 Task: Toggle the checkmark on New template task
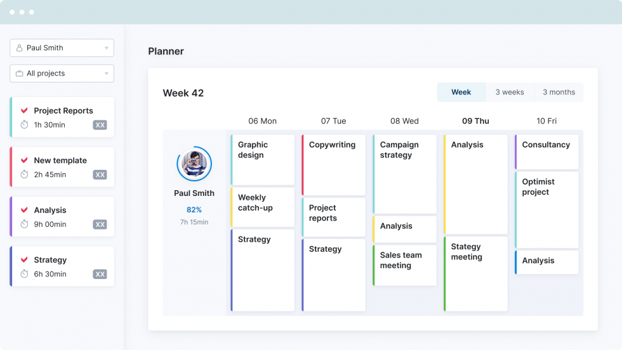click(25, 160)
